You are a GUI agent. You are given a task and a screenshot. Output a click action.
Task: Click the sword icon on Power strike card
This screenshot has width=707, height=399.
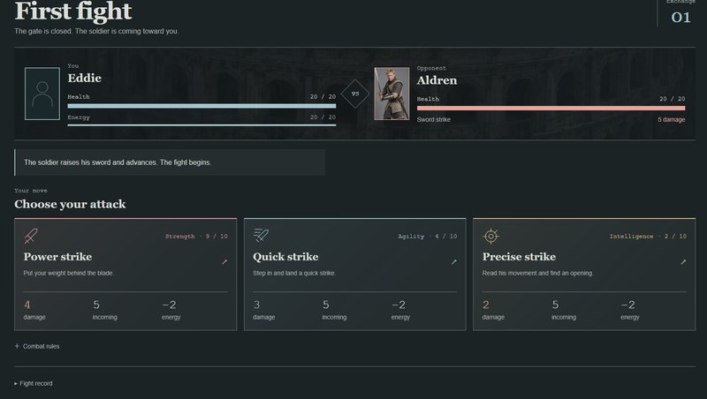click(x=31, y=236)
